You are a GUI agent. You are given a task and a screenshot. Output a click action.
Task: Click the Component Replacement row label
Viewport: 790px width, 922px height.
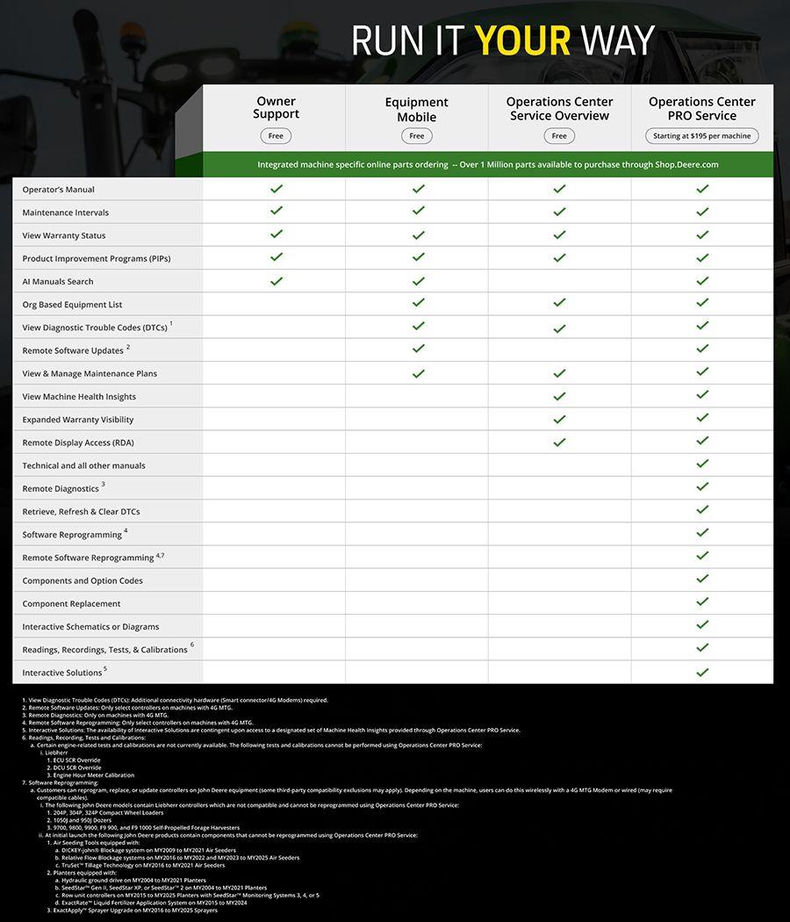(71, 603)
